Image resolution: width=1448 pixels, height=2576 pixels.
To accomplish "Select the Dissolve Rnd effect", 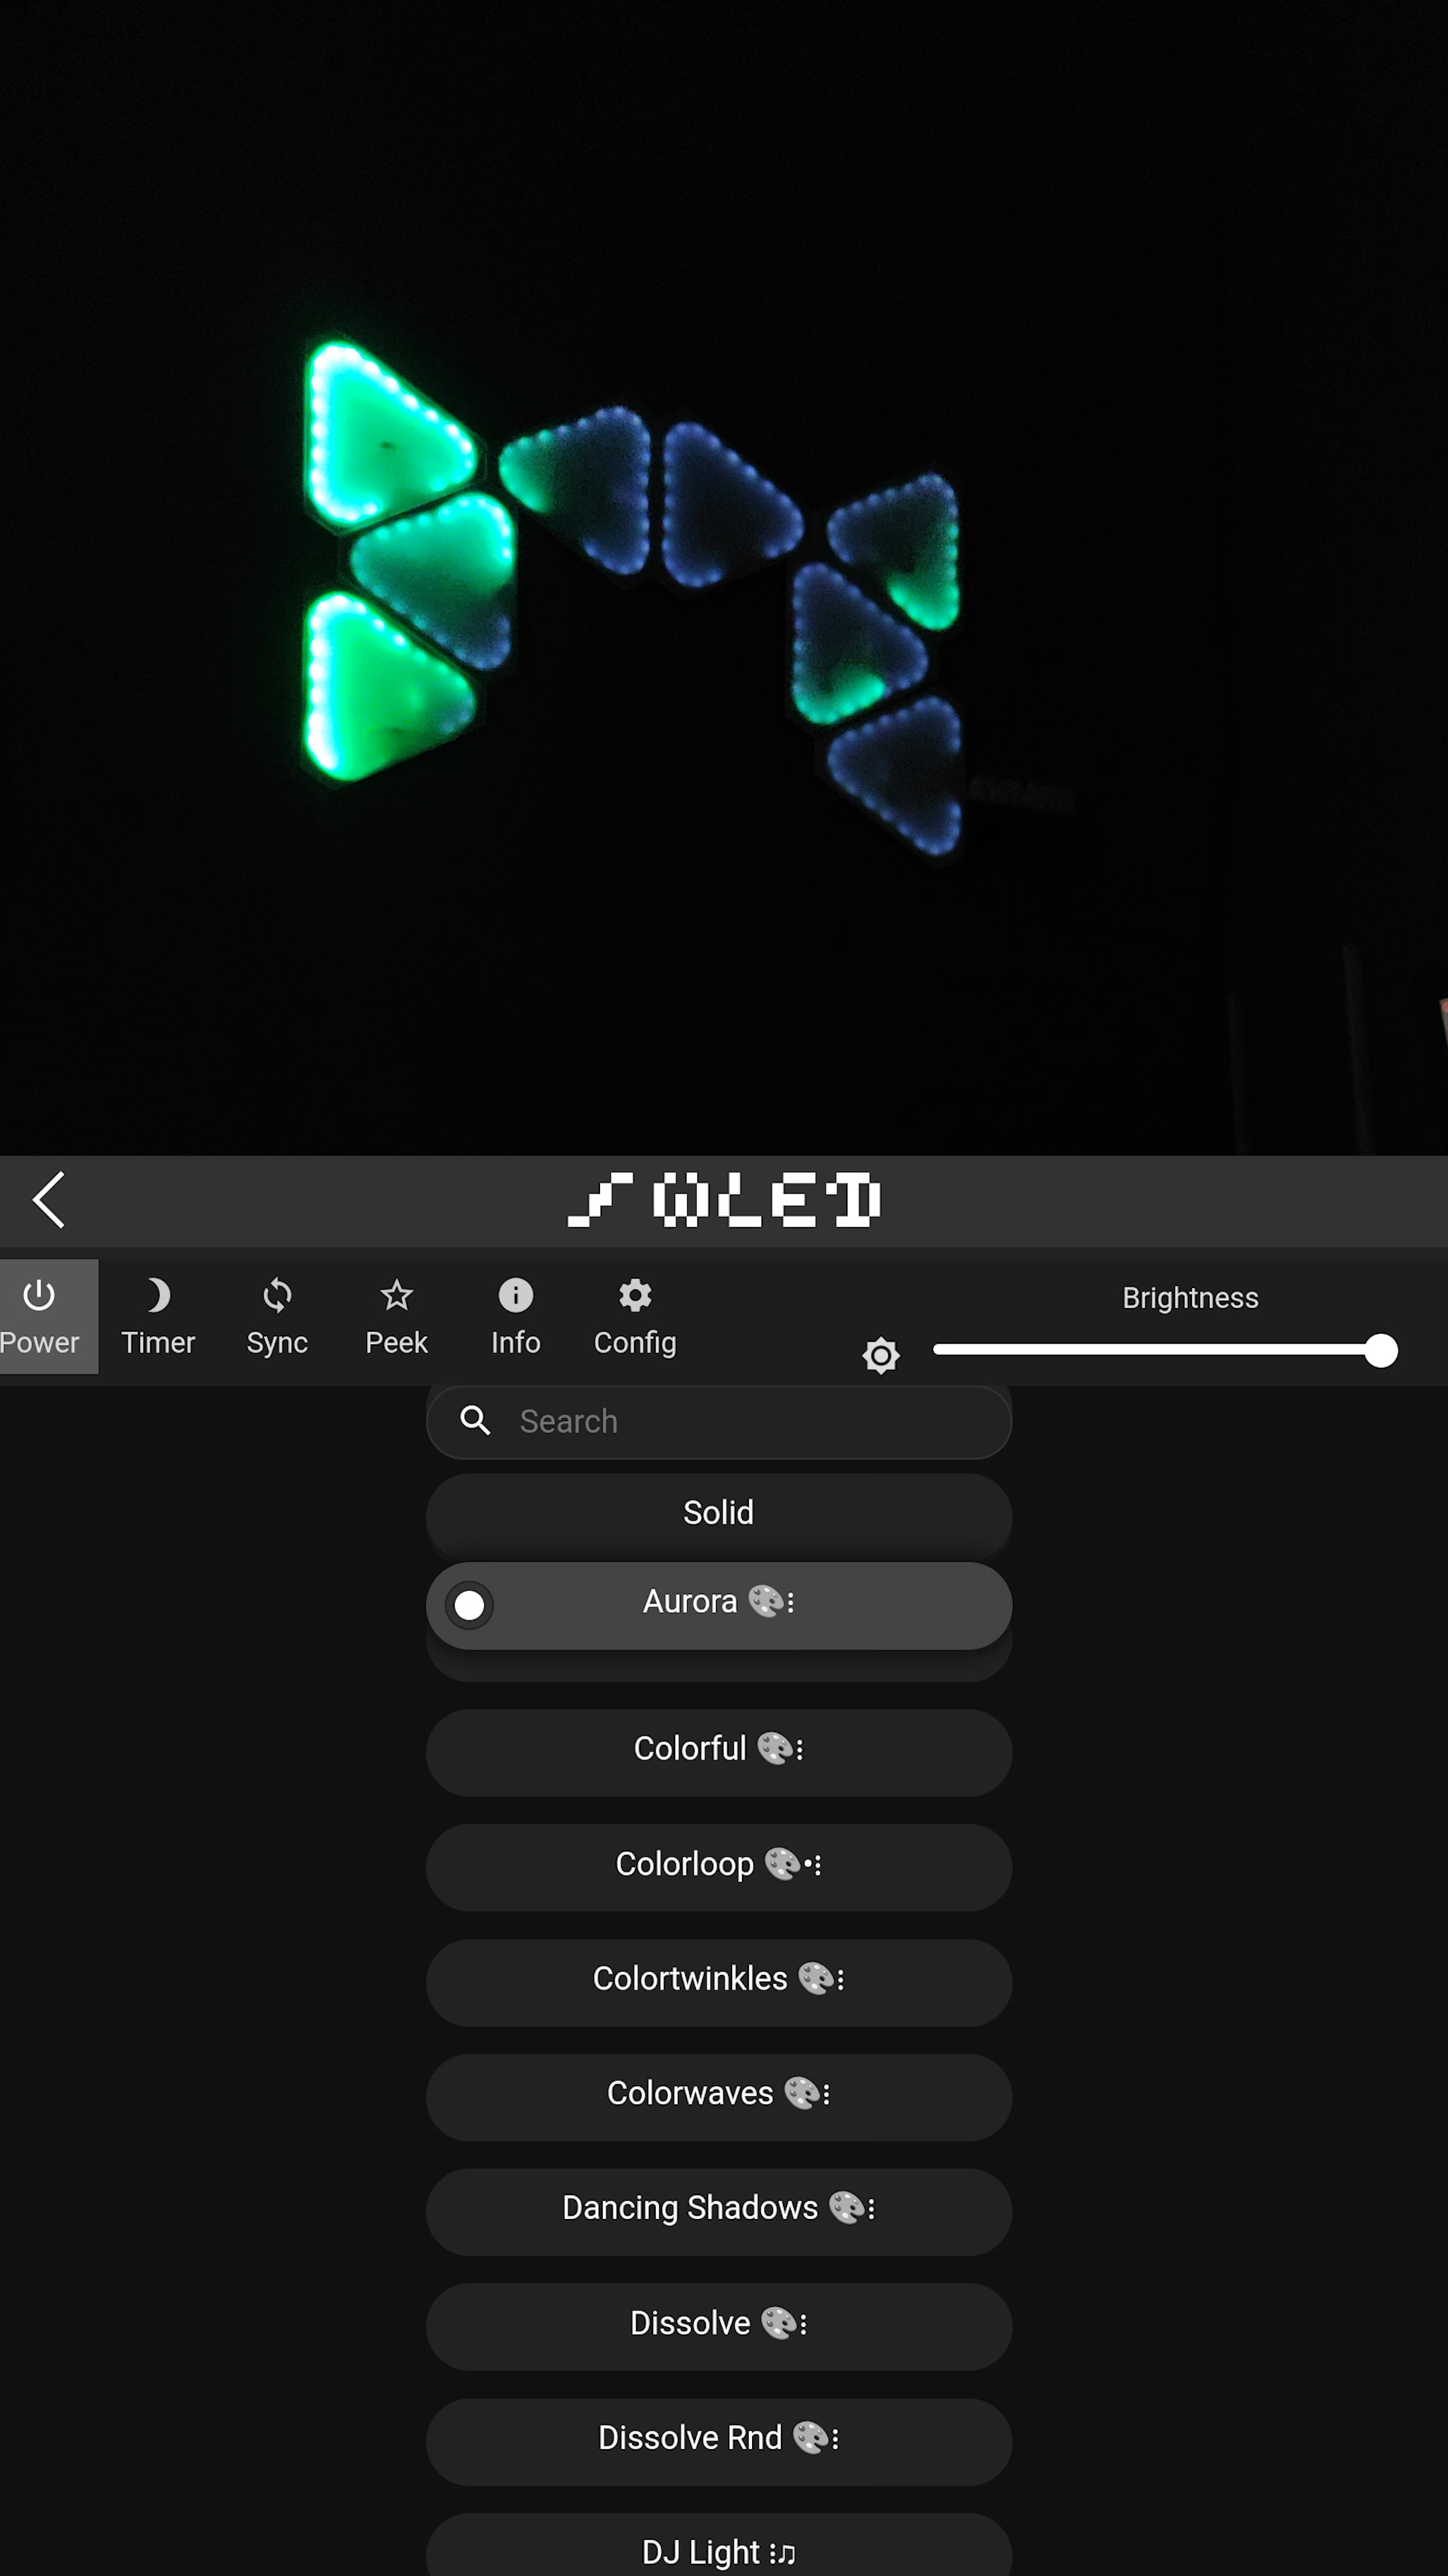I will (719, 2440).
